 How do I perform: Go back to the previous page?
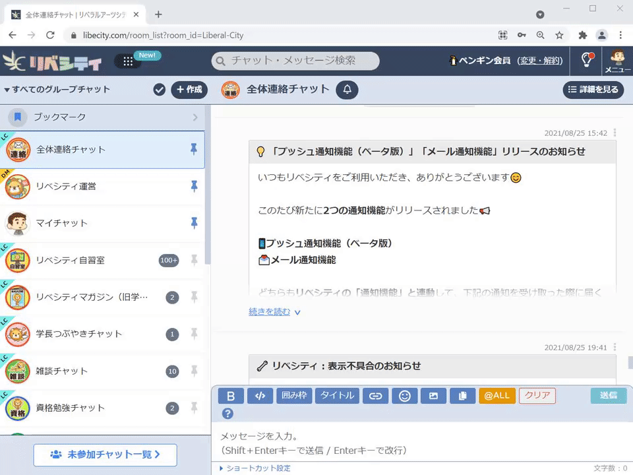tap(13, 35)
